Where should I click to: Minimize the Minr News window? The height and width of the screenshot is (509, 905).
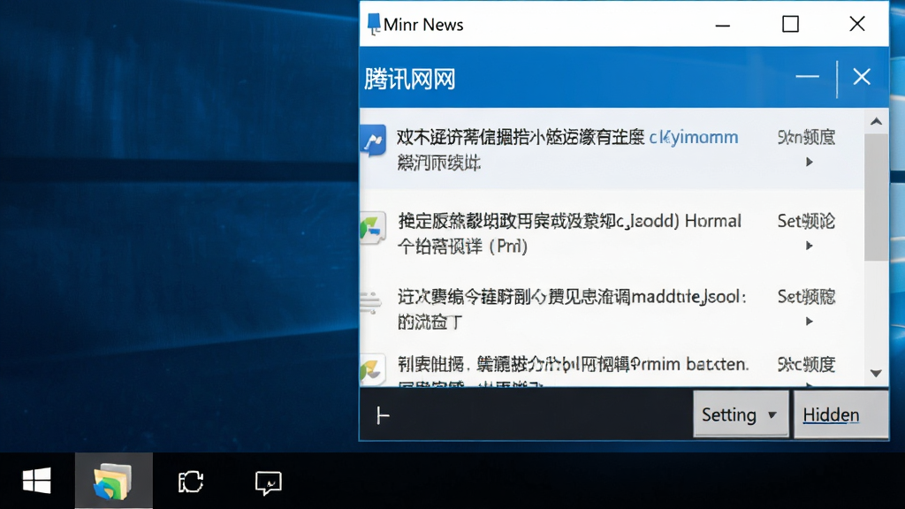pos(723,26)
